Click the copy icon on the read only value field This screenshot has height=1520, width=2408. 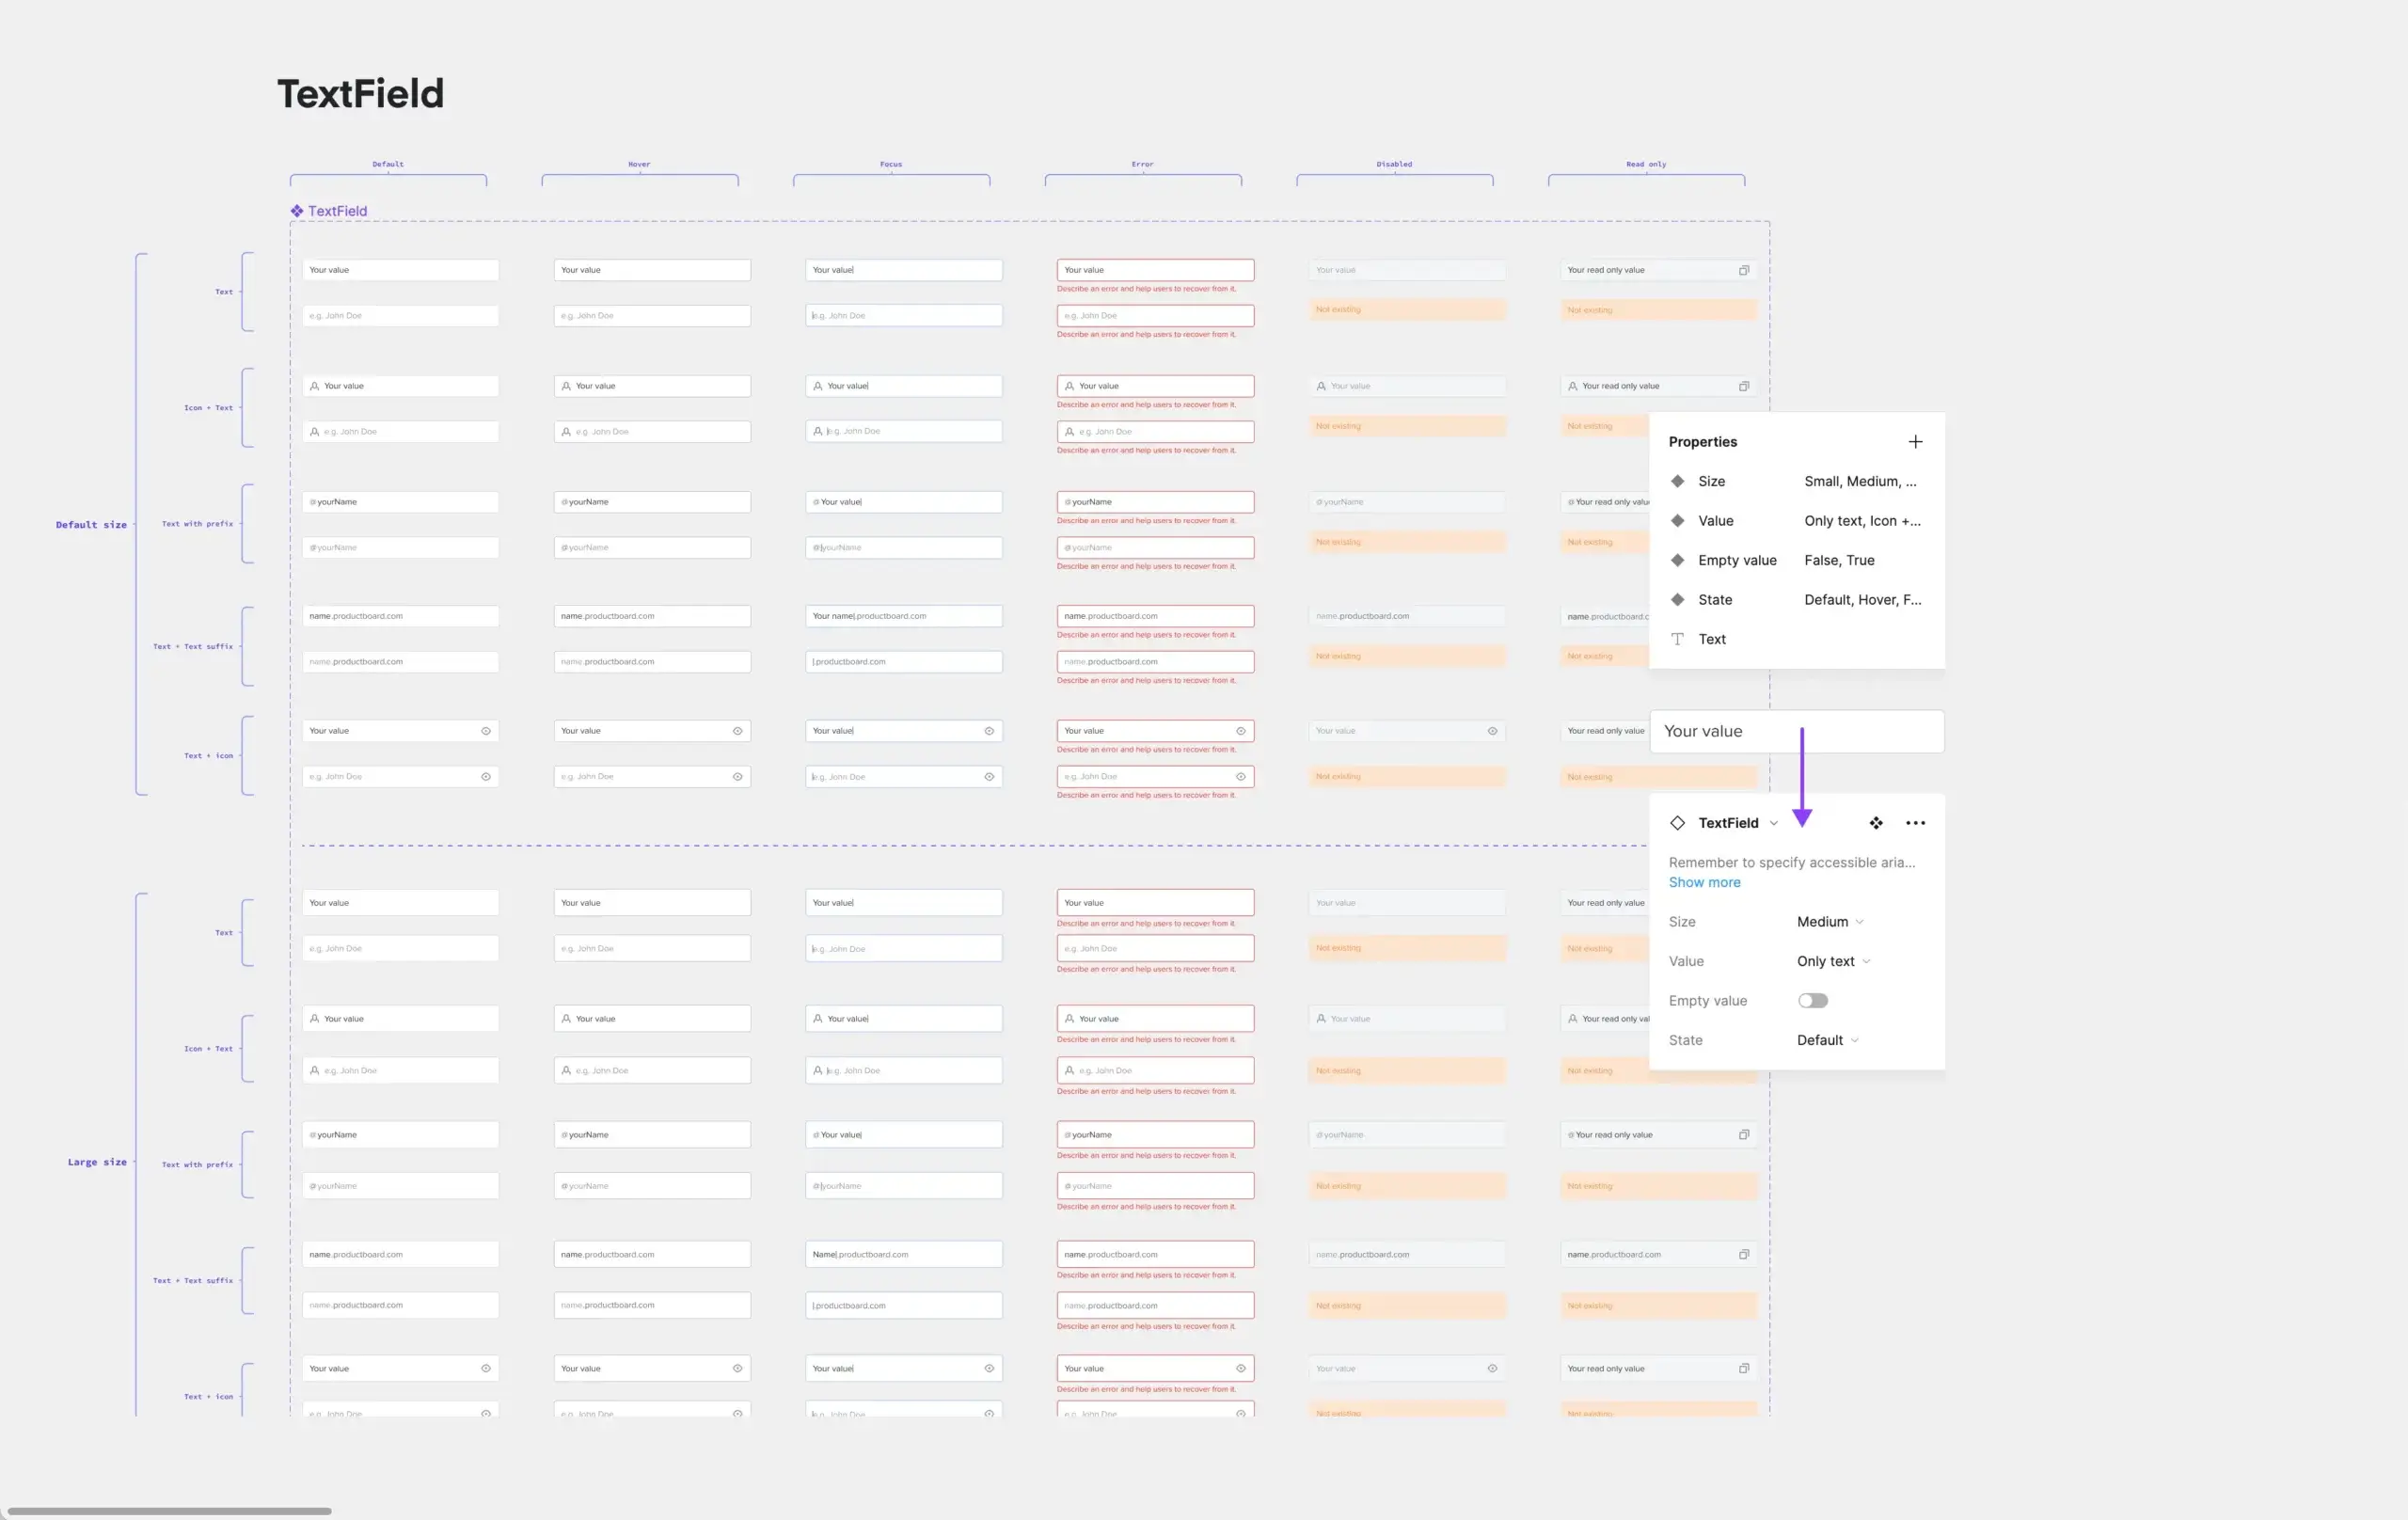click(1745, 270)
